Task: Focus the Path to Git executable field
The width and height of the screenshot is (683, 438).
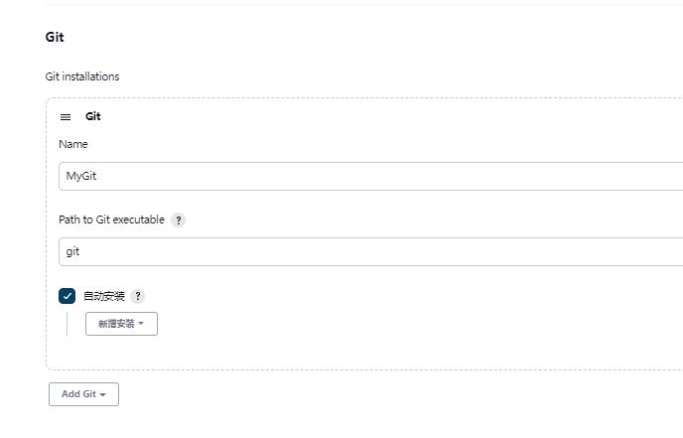Action: tap(367, 252)
